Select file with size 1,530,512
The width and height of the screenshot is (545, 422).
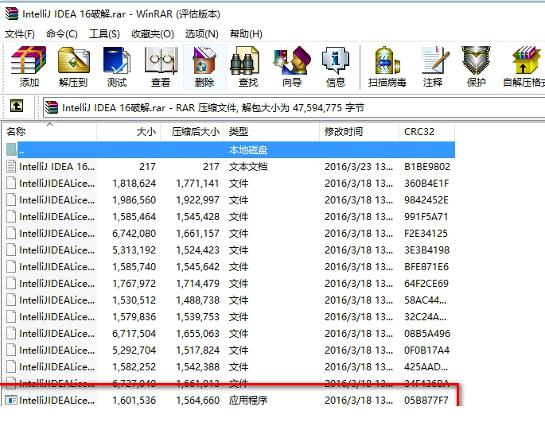230,300
